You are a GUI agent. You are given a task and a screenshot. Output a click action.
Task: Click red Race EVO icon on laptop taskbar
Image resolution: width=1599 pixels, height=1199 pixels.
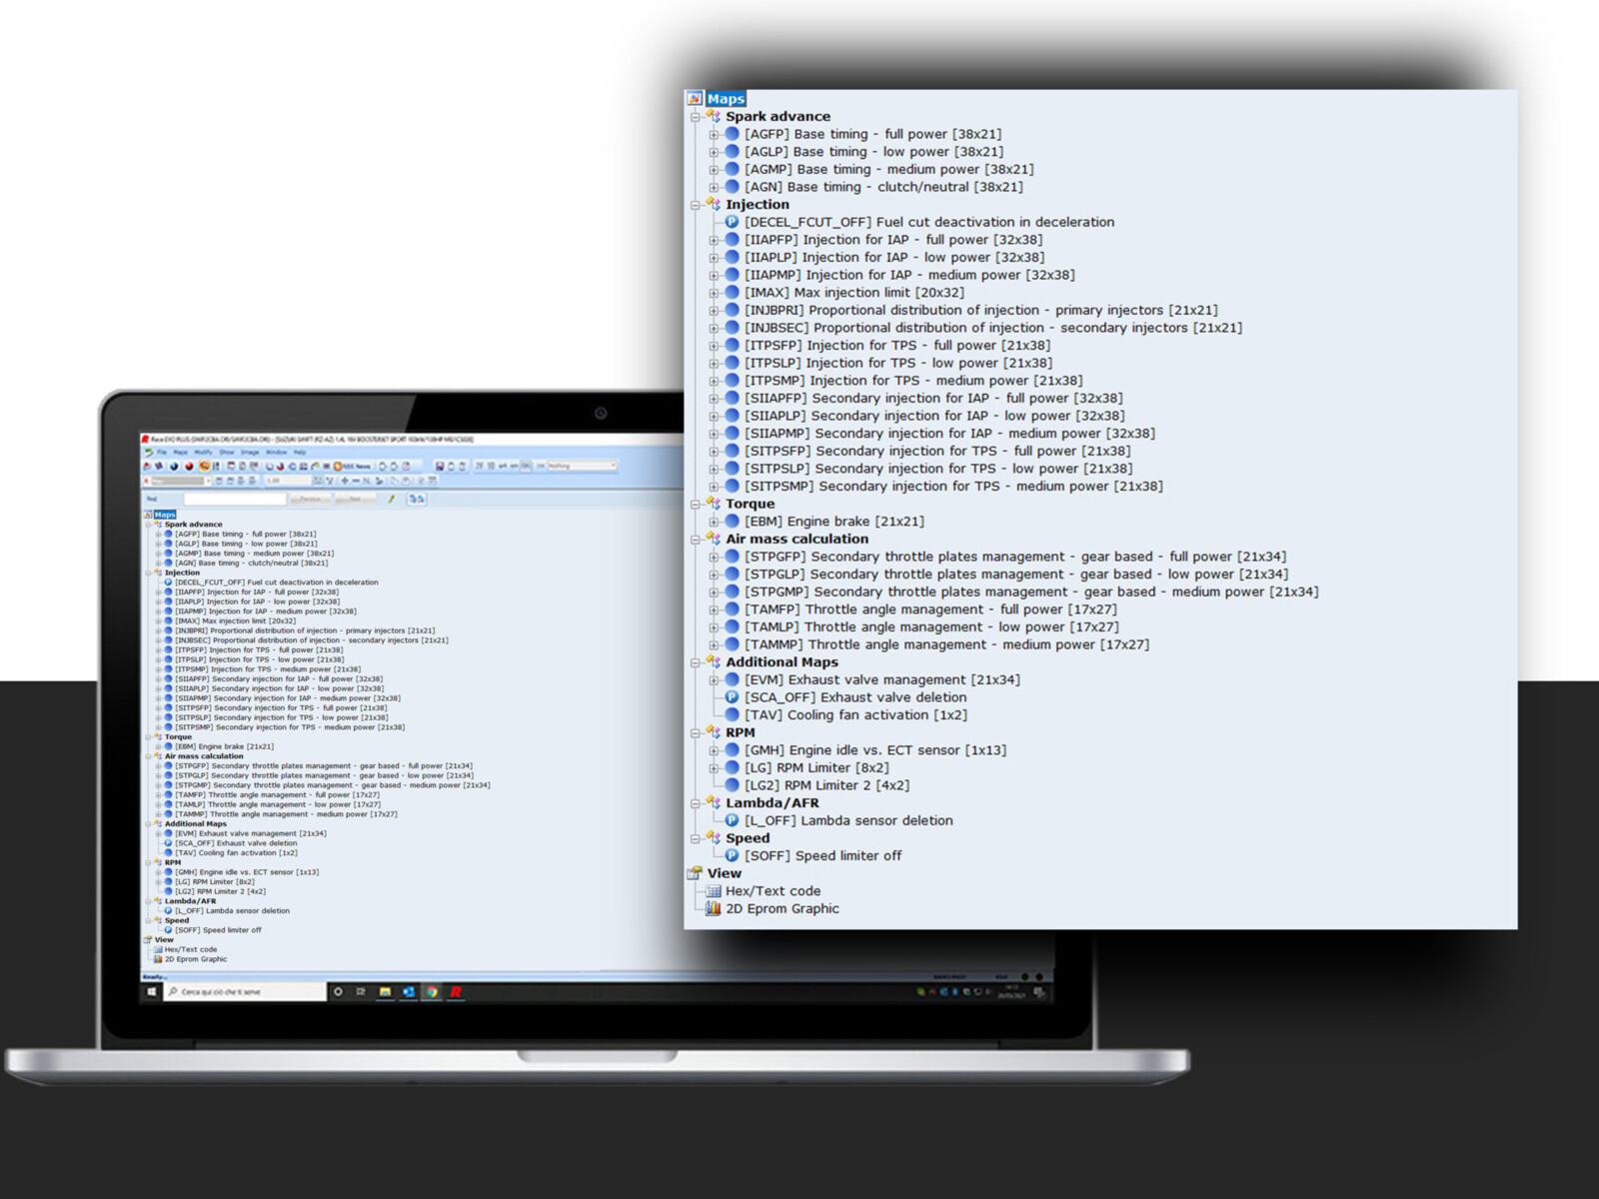[456, 992]
